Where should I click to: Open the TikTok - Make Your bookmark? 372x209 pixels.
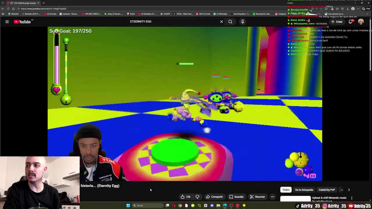pos(183,14)
